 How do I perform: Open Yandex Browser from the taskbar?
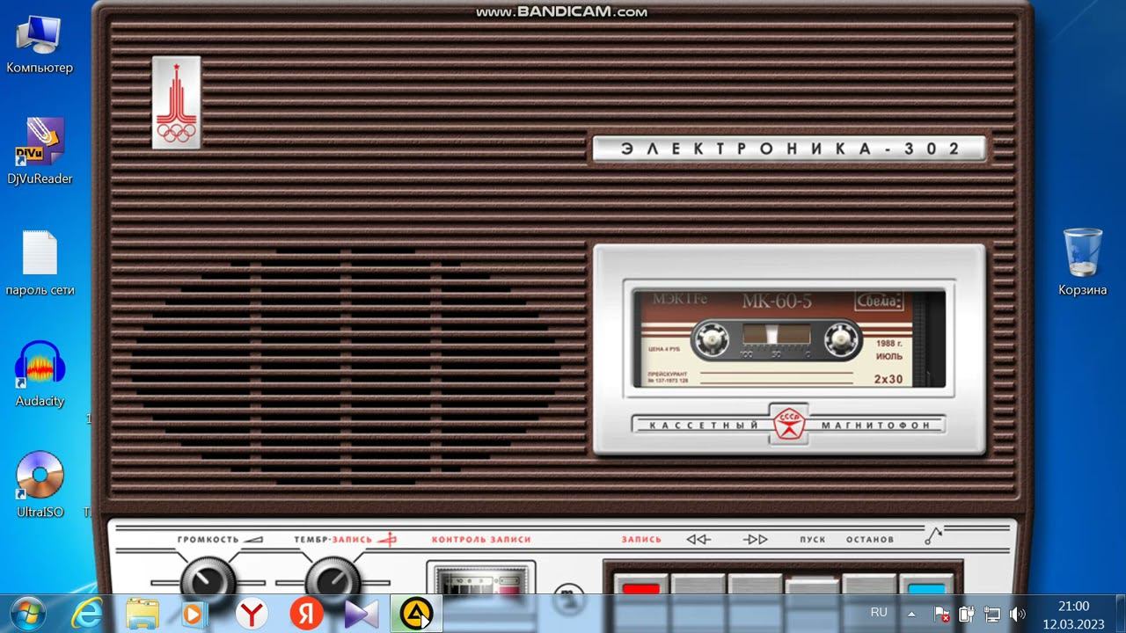click(x=252, y=614)
